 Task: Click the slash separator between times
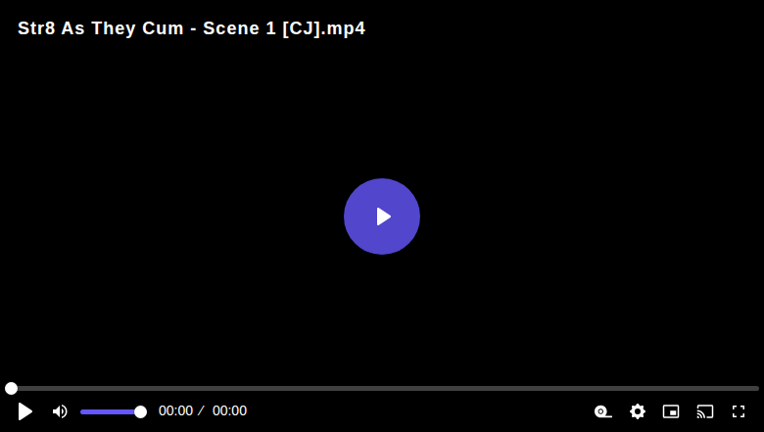point(201,410)
